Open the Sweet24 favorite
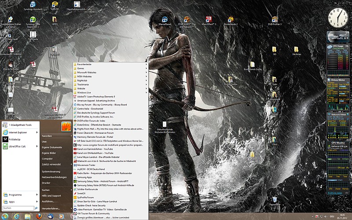 110,193
